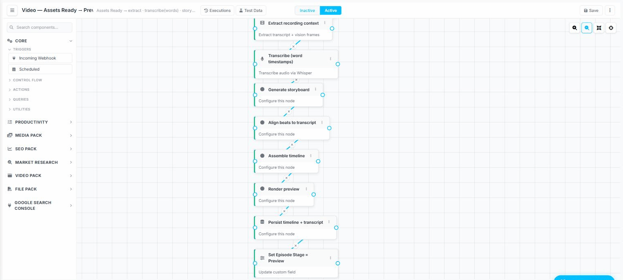
Task: Save the workflow
Action: [591, 10]
